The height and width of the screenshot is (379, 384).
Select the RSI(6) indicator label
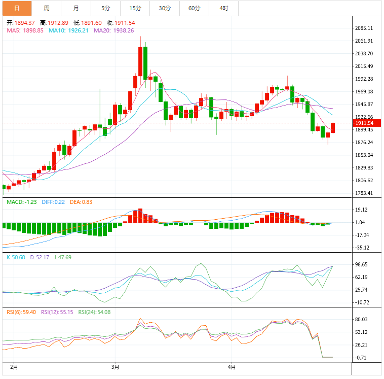click(x=21, y=312)
